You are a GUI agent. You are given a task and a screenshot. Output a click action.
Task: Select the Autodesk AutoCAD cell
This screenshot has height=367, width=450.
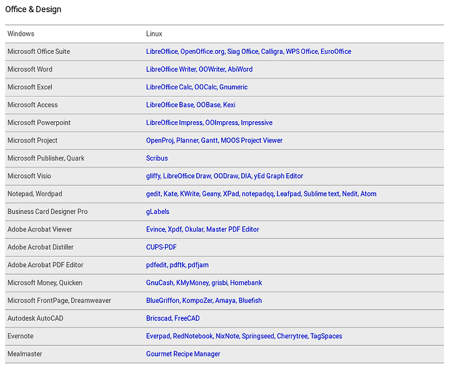coord(35,318)
